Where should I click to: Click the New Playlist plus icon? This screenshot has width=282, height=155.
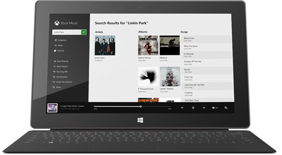pyautogui.click(x=55, y=66)
